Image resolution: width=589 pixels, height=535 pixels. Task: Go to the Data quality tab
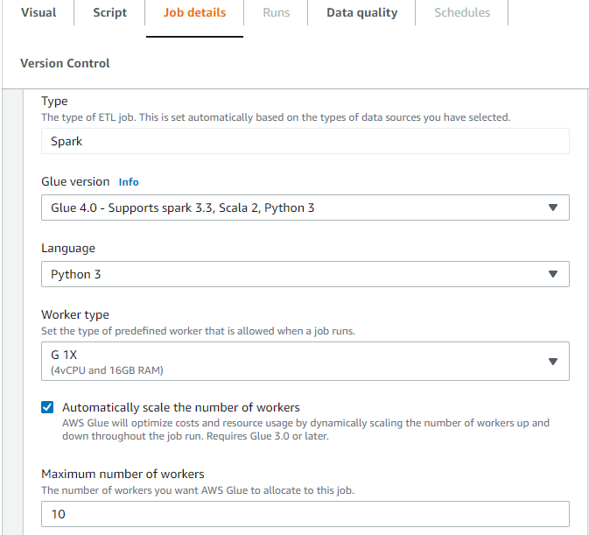pos(361,13)
